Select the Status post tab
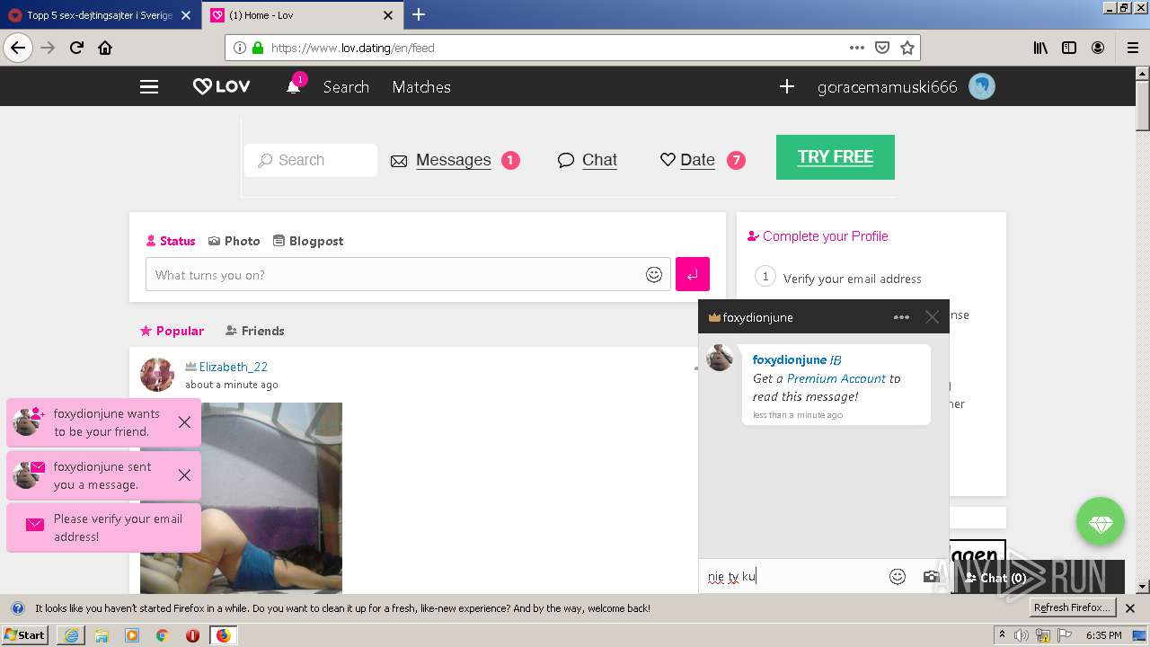Screen dimensions: 1150x647 coord(171,241)
